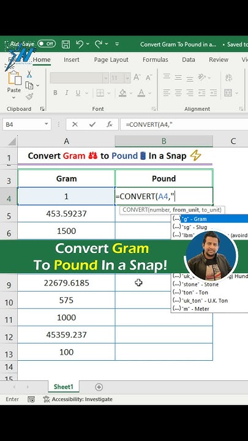Click the Wrap Text icon
Screen dimensions: 248x441
(228, 77)
